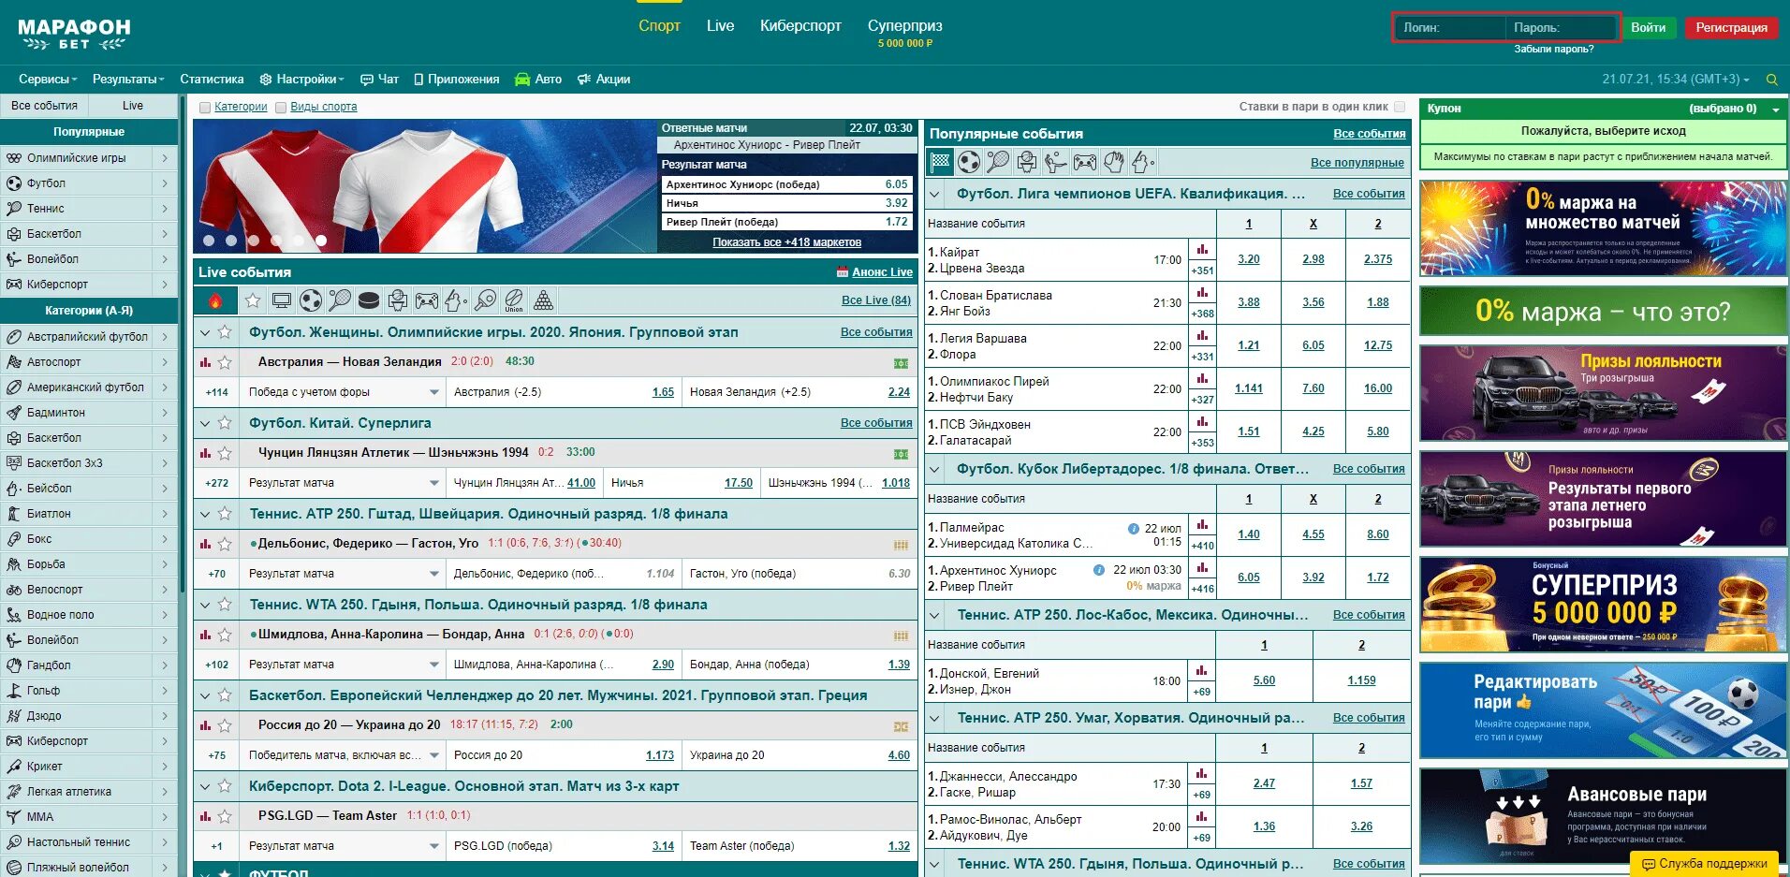Open Сервисы dropdown menu

(48, 80)
